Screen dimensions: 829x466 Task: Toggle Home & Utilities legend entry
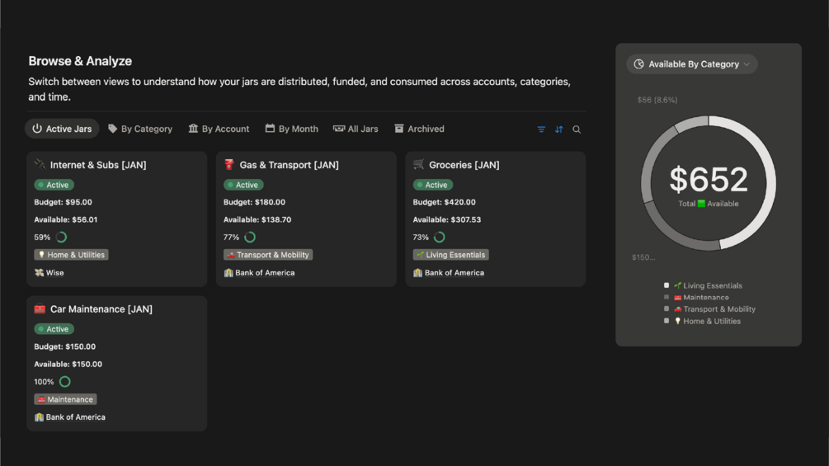tap(706, 321)
